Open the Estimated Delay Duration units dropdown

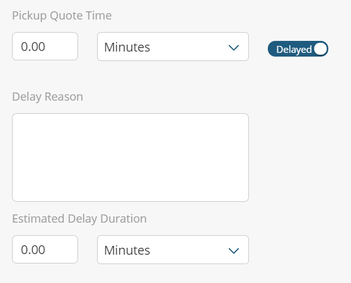coord(173,250)
